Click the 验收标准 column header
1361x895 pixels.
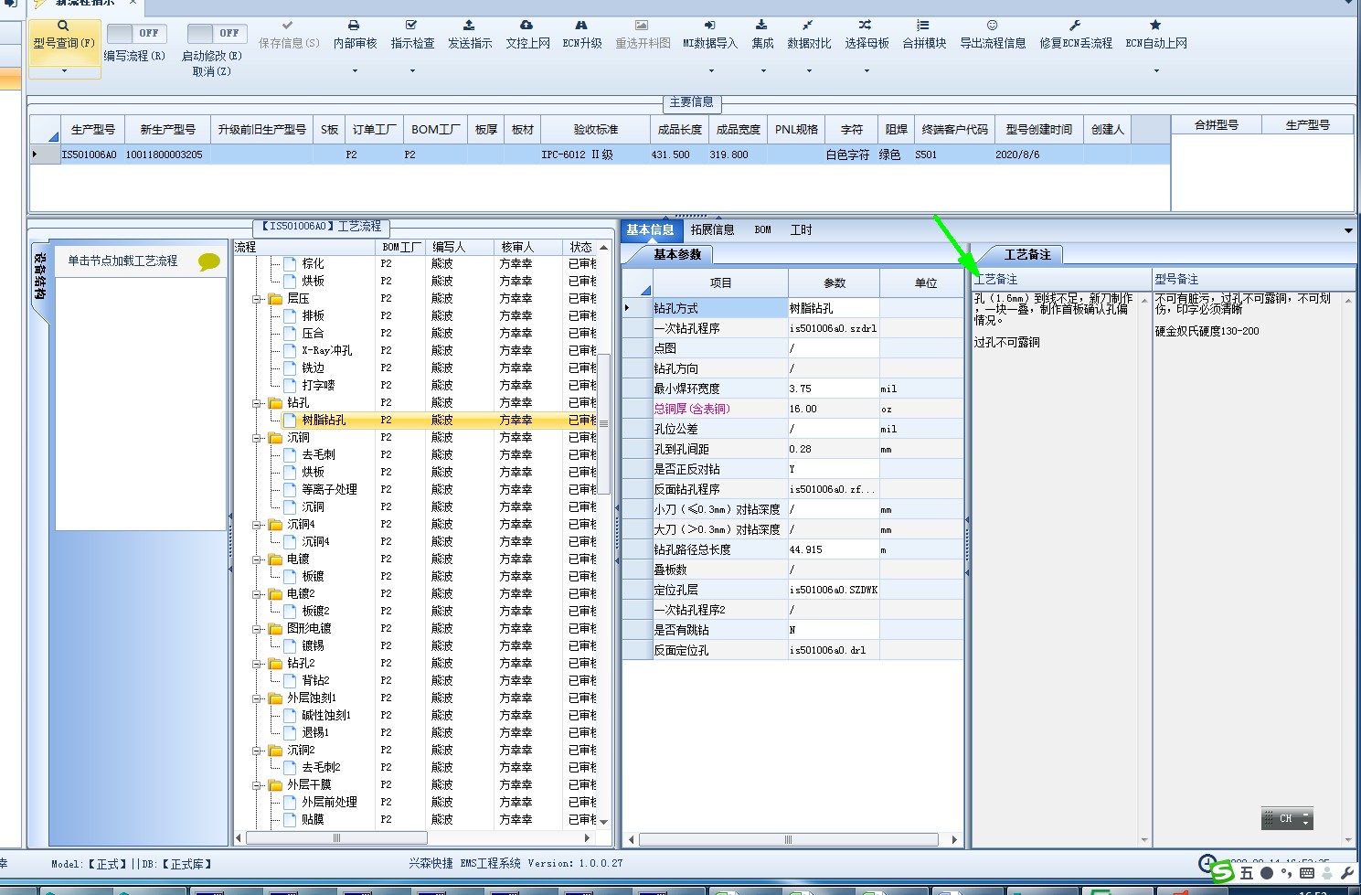pos(596,130)
